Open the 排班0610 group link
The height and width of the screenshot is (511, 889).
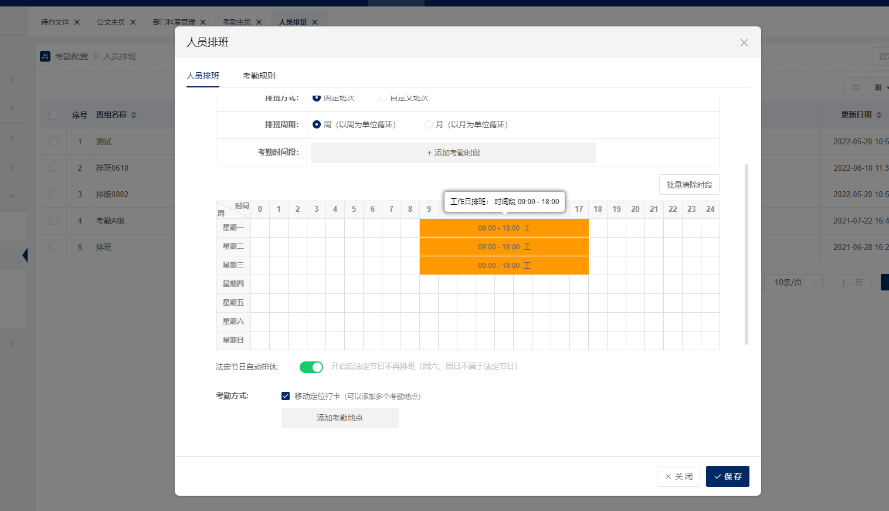pos(112,168)
